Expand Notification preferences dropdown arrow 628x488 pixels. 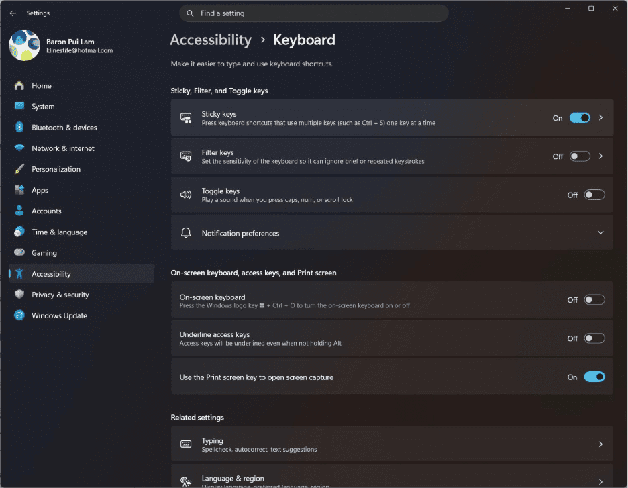(600, 232)
